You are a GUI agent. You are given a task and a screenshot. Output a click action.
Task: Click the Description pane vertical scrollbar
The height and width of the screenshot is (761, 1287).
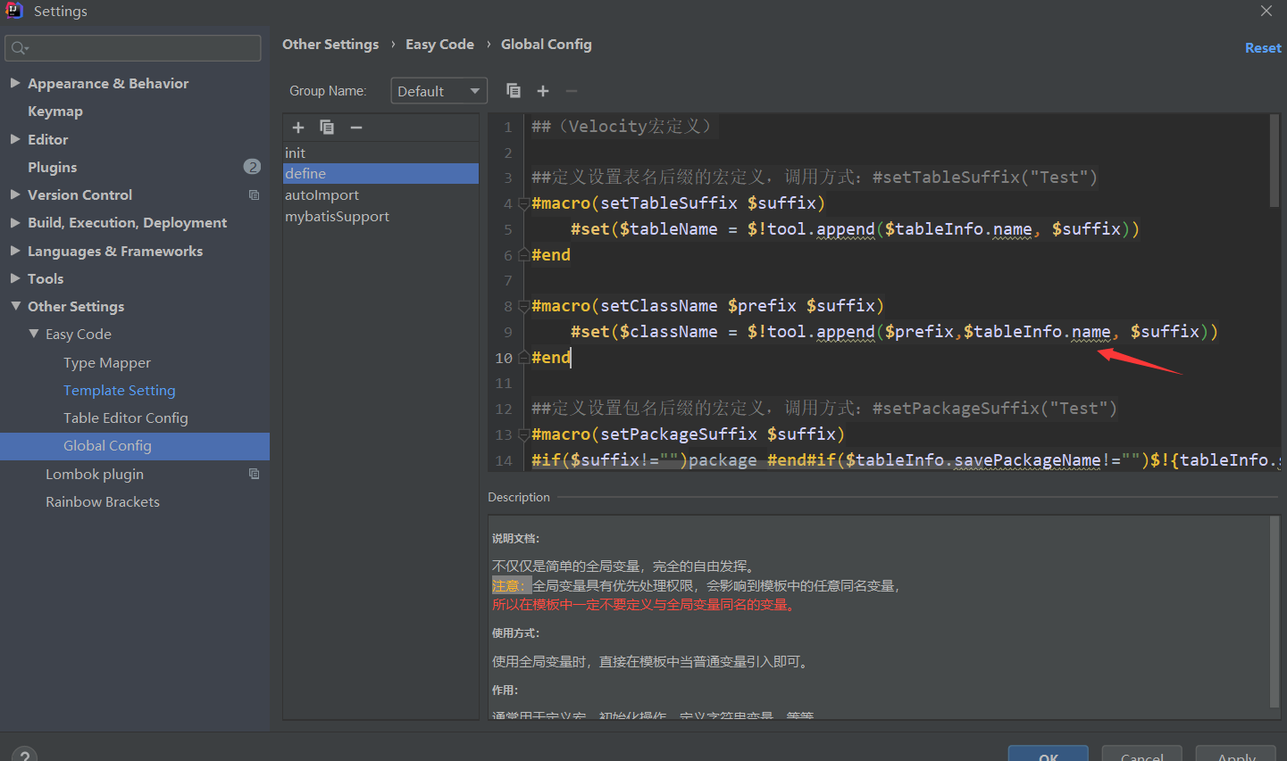(x=1274, y=611)
